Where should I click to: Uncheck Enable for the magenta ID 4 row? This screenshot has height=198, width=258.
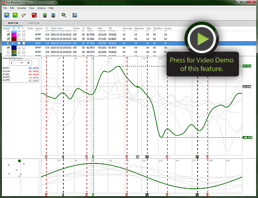click(8, 35)
